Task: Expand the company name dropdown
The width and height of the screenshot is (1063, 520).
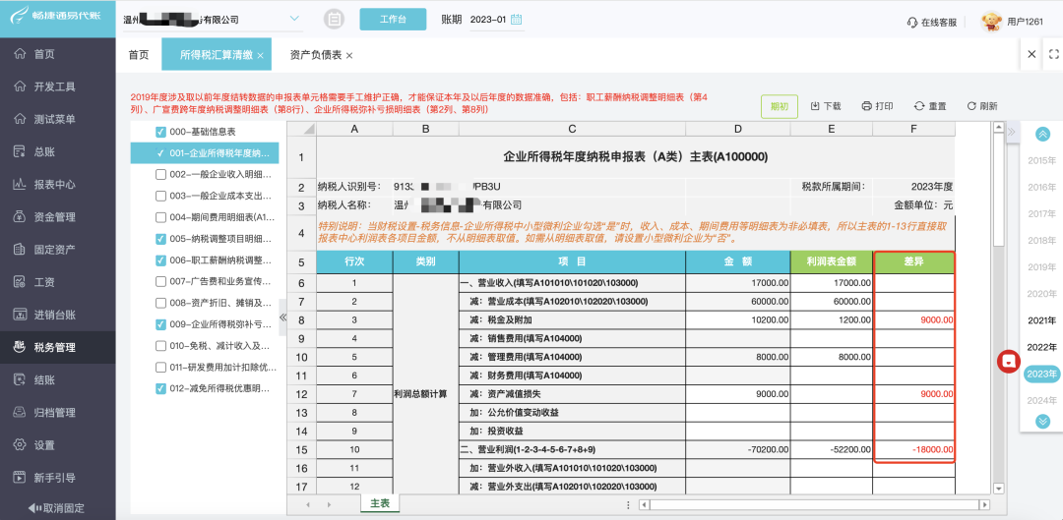Action: tap(295, 19)
